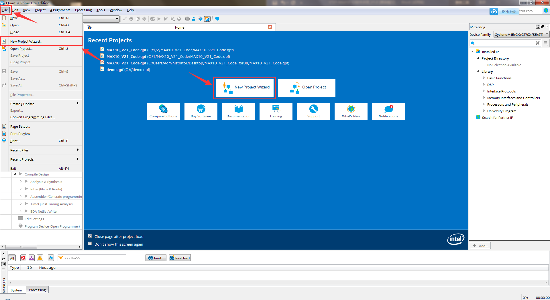
Task: Open the Recent Projects submenu
Action: click(42, 159)
